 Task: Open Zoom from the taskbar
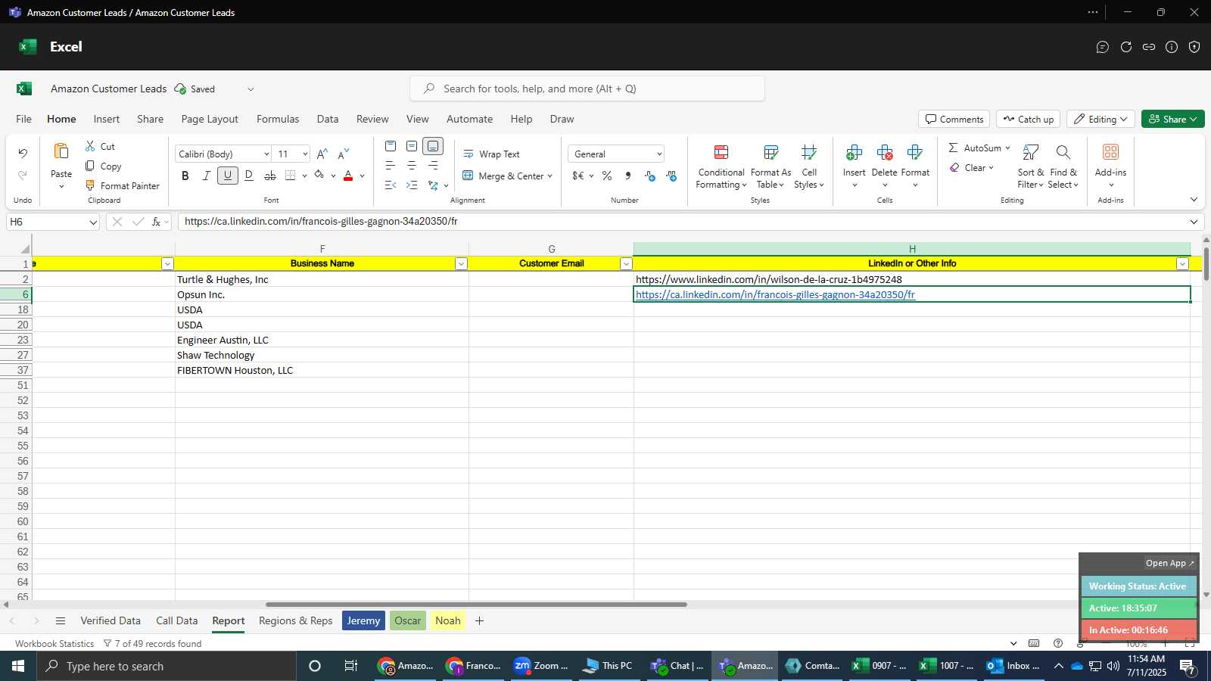pyautogui.click(x=540, y=666)
